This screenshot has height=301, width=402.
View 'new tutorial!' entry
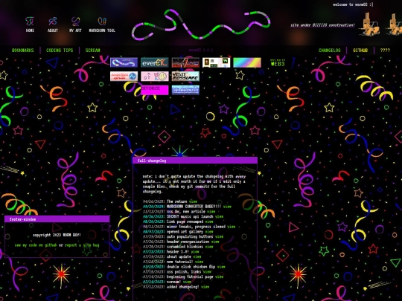(199, 262)
